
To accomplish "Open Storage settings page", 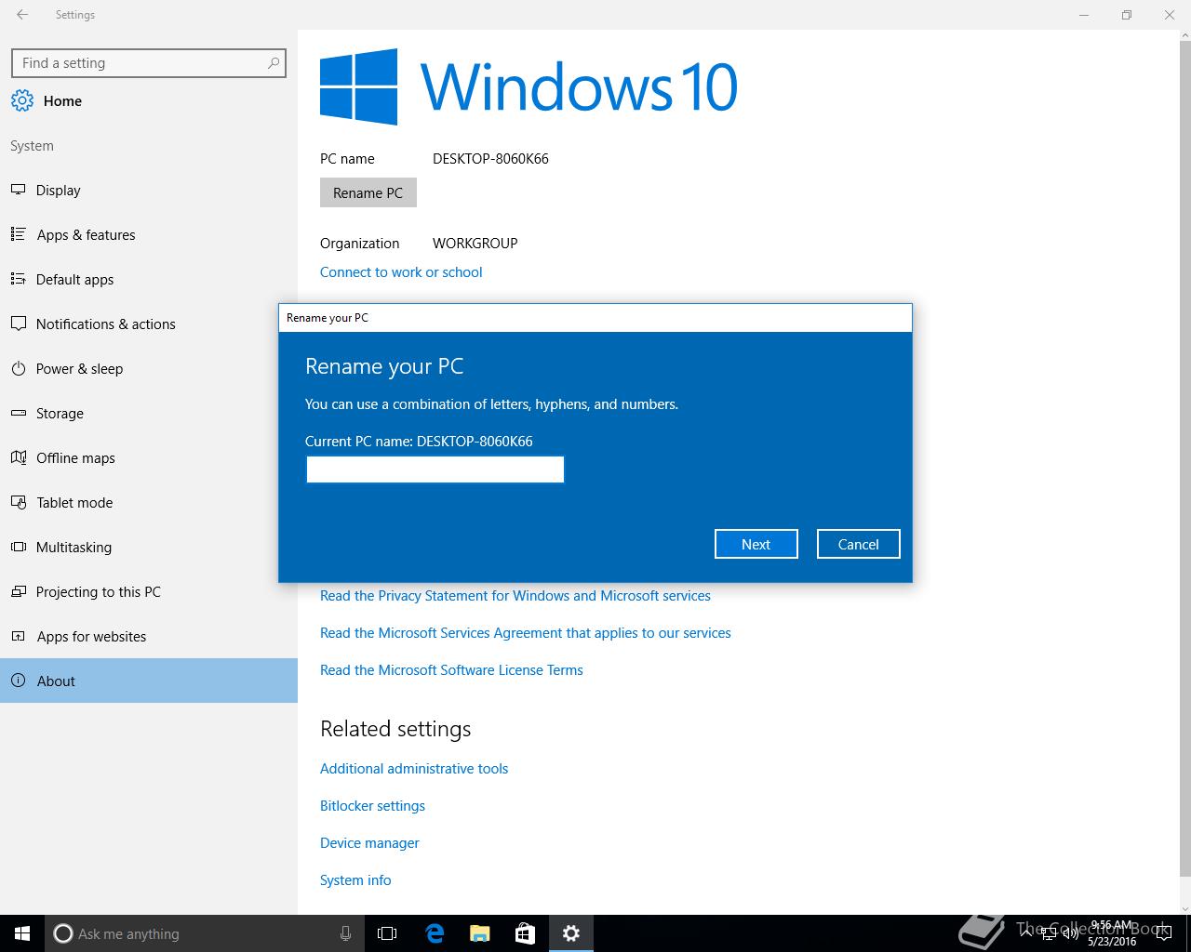I will coord(149,413).
